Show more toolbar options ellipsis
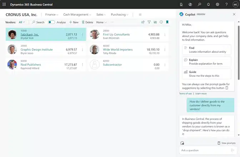Image resolution: width=240 pixels, height=157 pixels. click(112, 22)
